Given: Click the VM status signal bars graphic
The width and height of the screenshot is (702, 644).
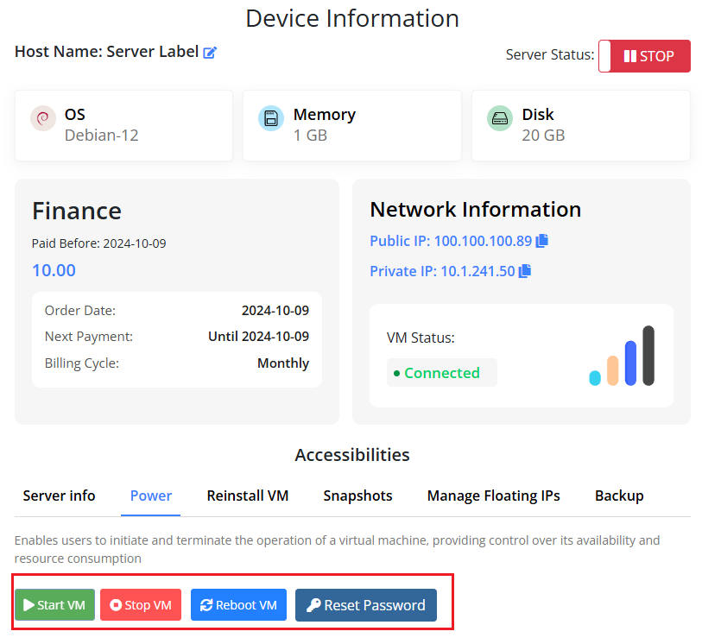Looking at the screenshot, I should coord(622,356).
